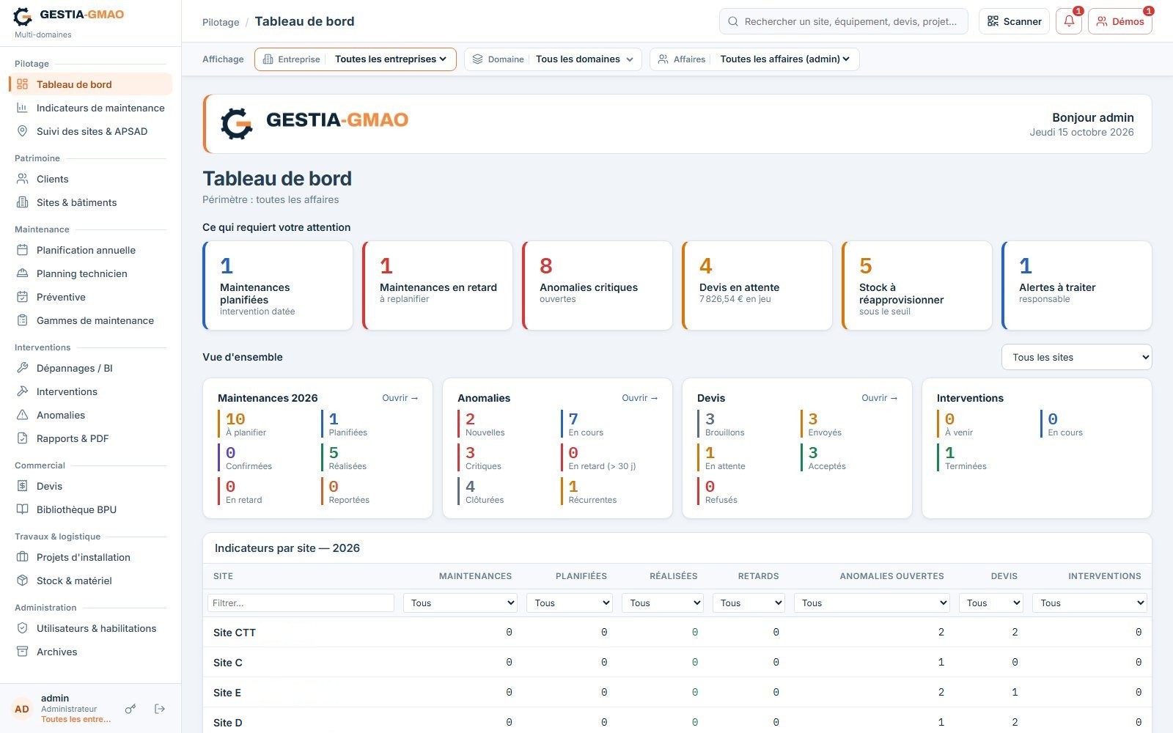Click the key icon beside admin
1173x733 pixels.
point(130,709)
